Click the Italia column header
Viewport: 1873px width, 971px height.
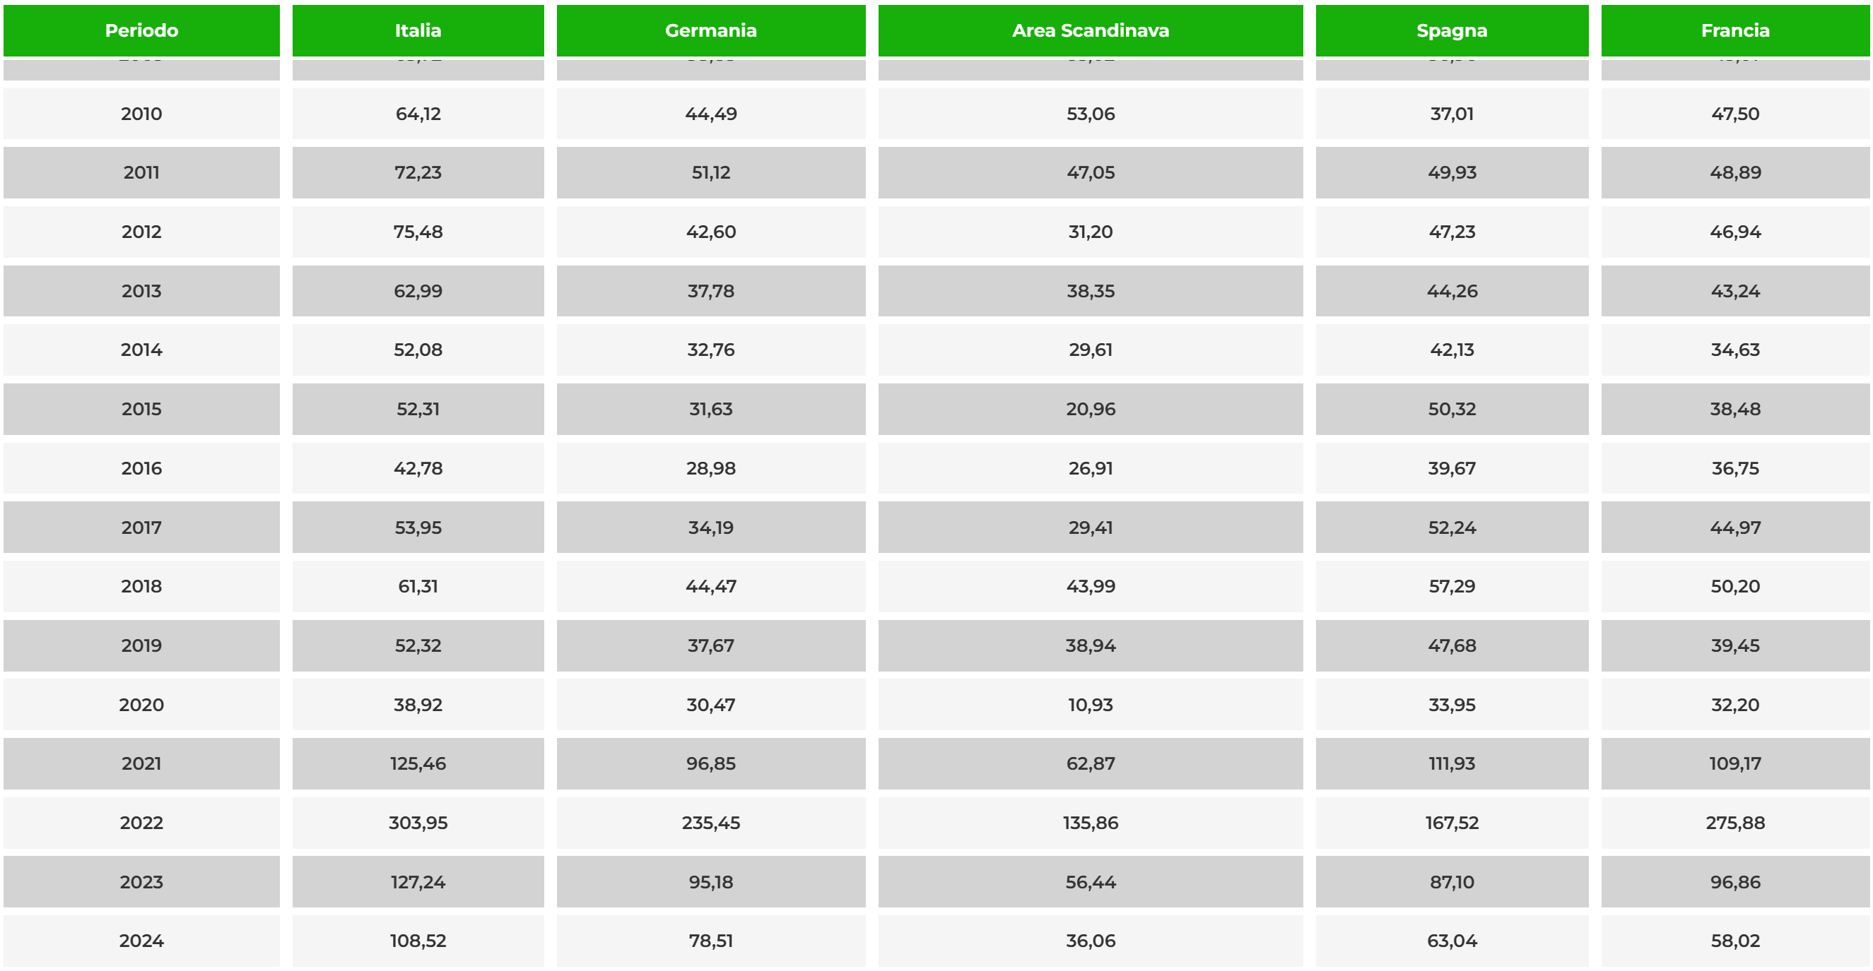click(418, 30)
